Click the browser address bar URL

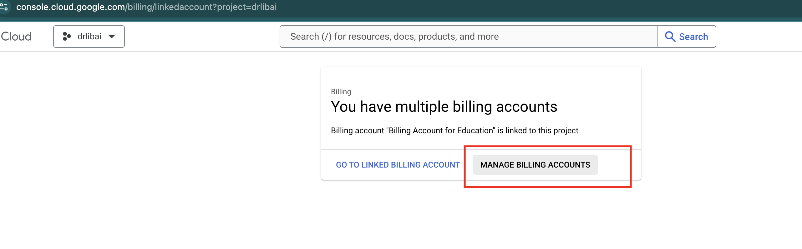[x=146, y=7]
